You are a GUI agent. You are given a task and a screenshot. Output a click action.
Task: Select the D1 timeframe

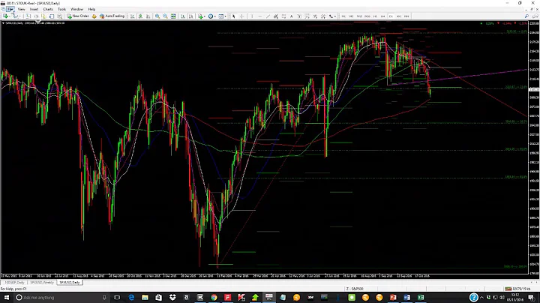pos(391,16)
